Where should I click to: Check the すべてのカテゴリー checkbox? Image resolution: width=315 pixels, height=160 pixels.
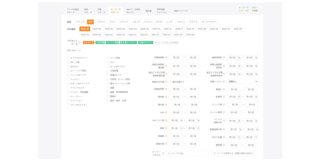coord(68,58)
